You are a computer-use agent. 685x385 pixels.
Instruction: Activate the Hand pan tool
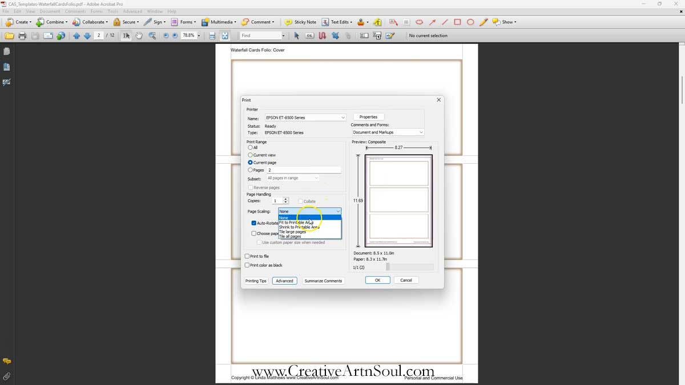(x=139, y=35)
